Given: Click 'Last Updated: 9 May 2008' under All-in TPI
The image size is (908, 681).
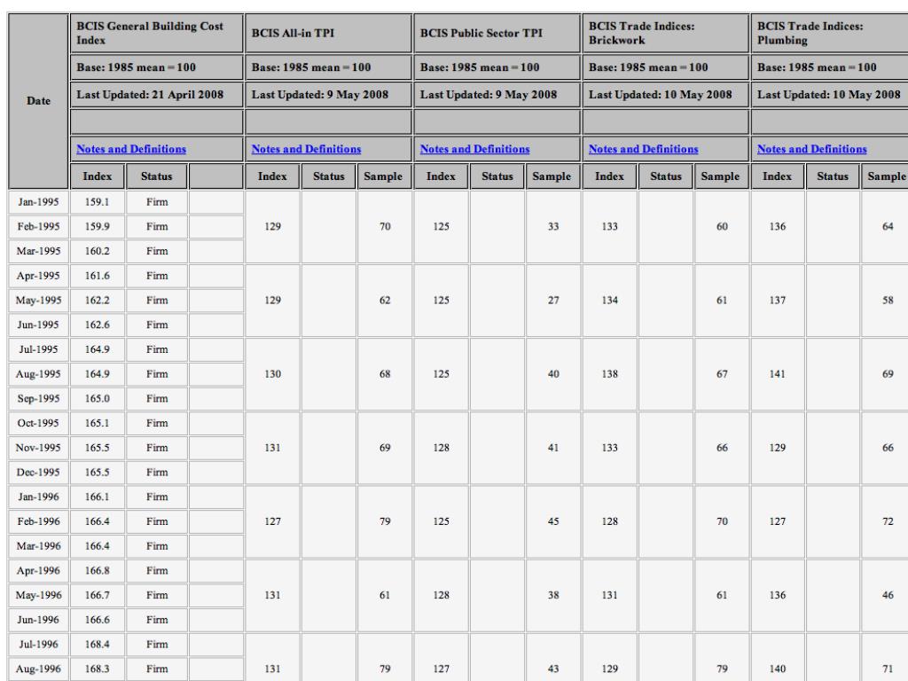Looking at the screenshot, I should click(328, 94).
